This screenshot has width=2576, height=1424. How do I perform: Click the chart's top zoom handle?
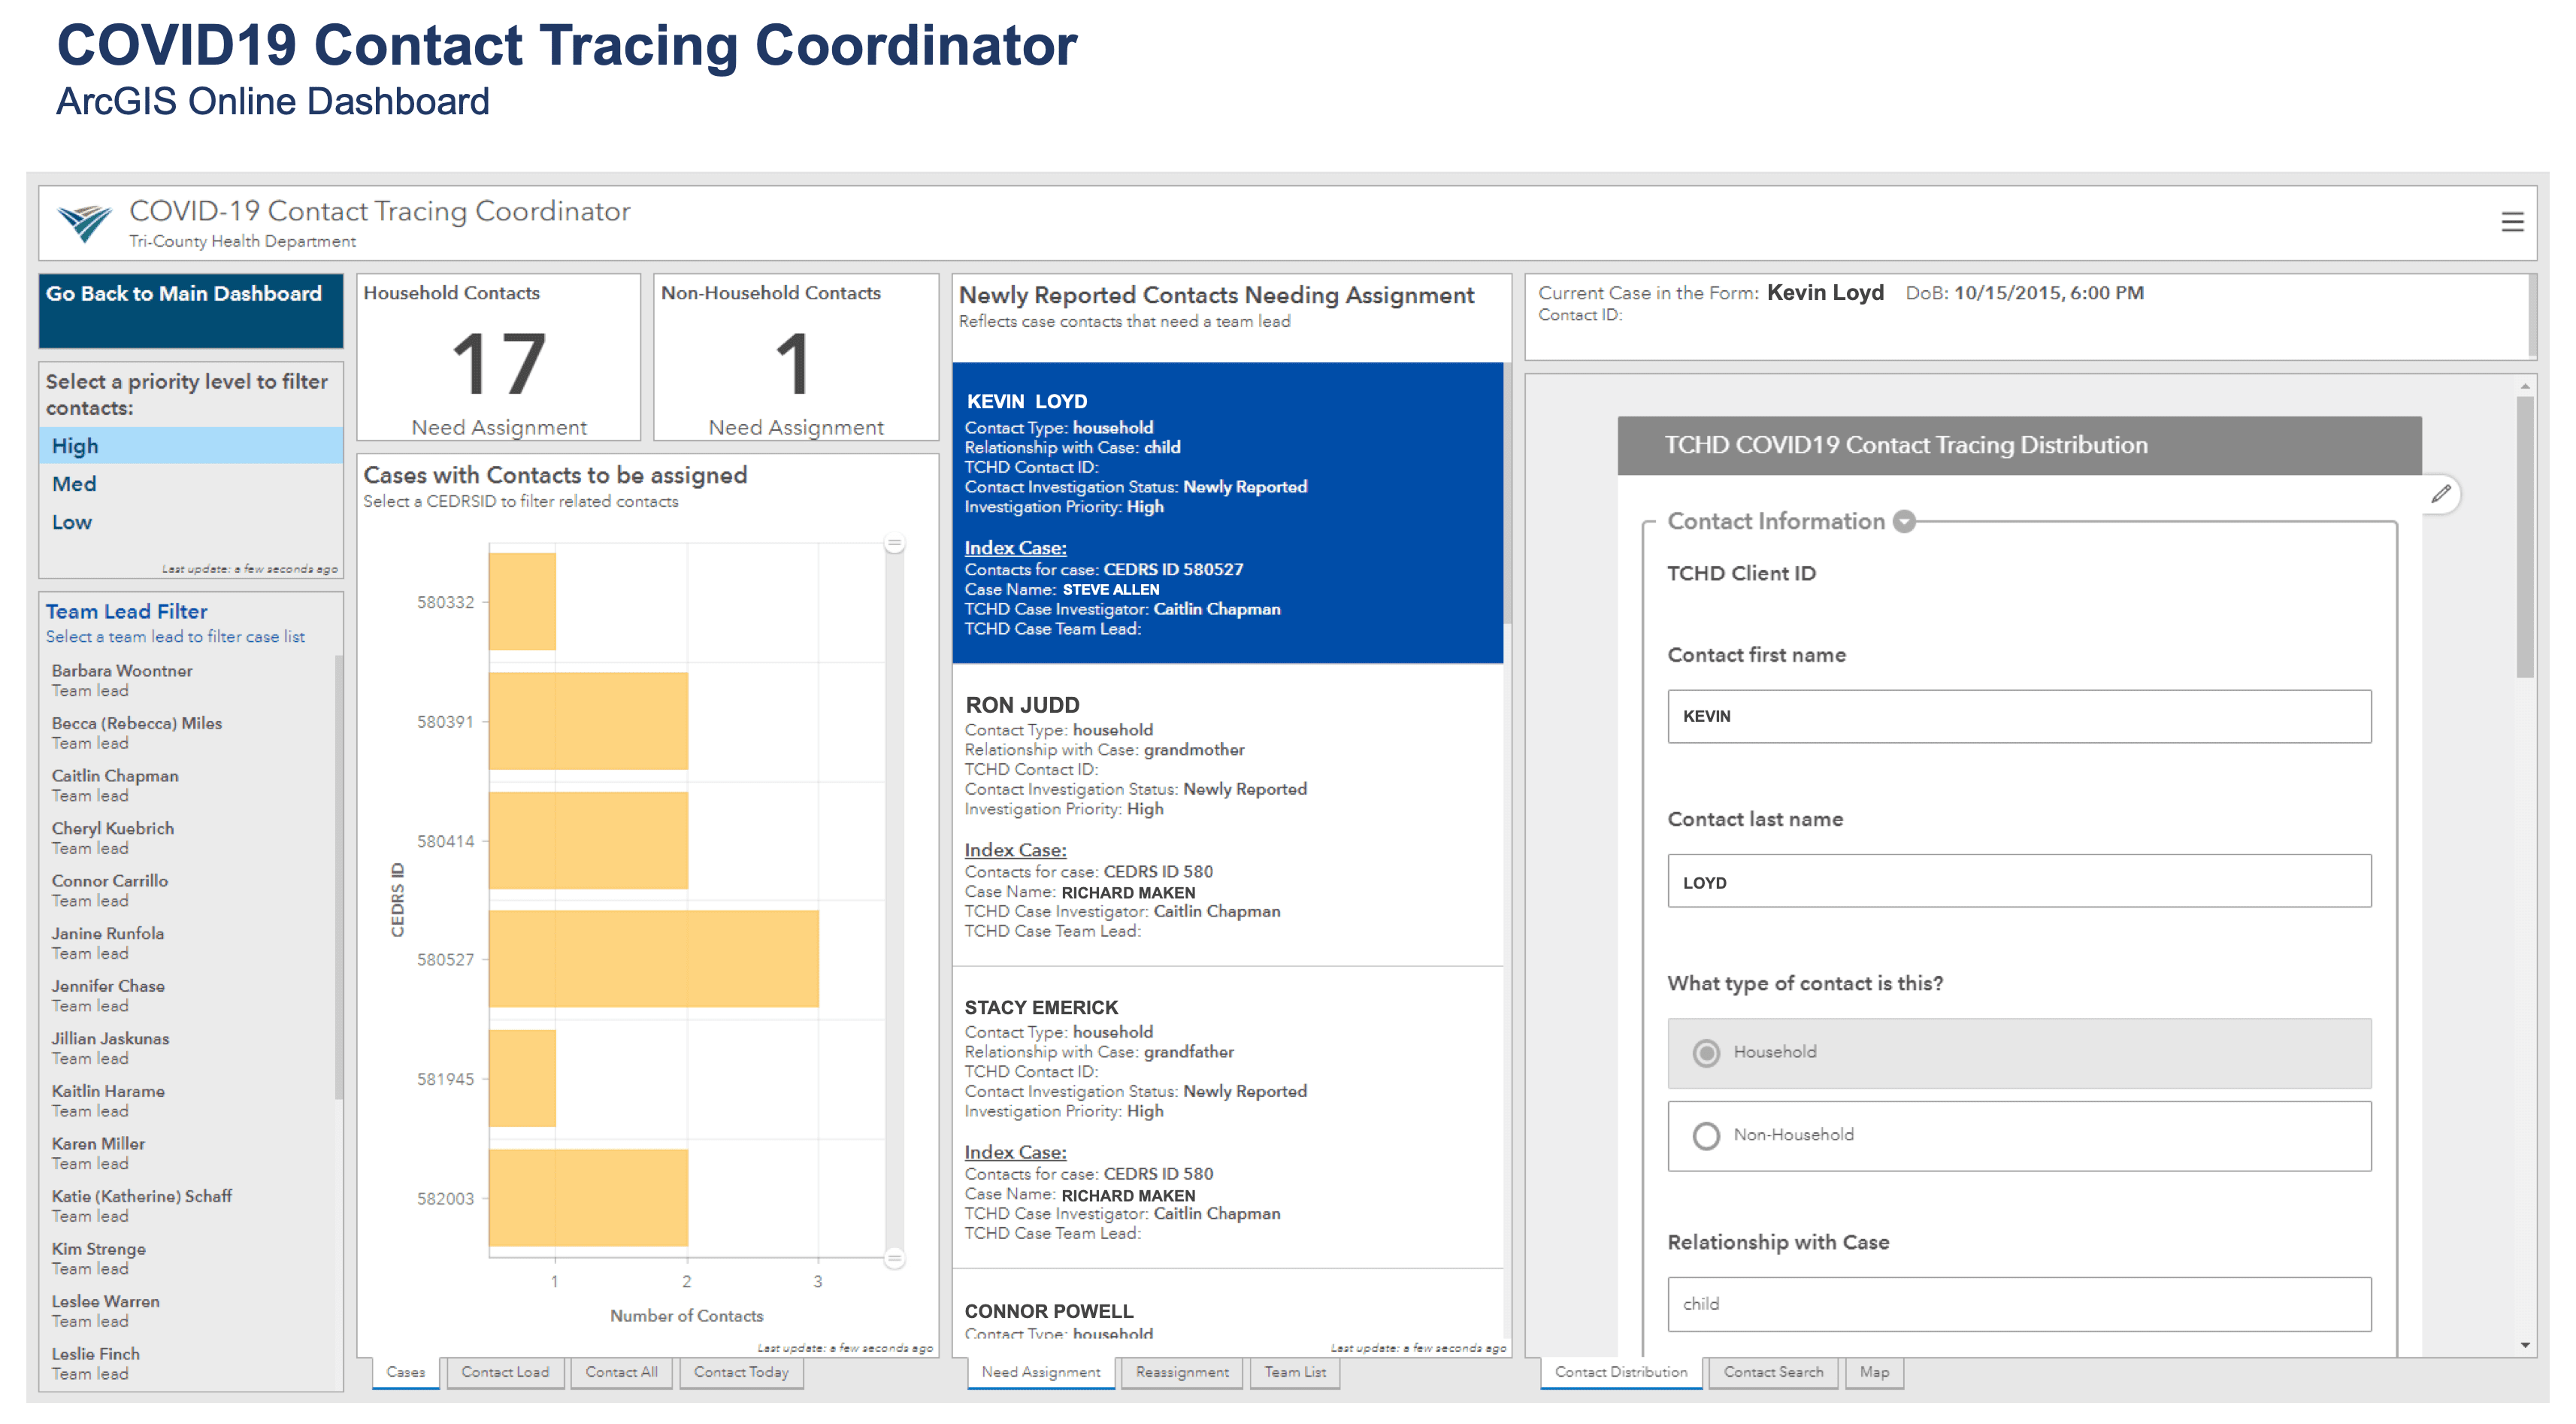894,544
